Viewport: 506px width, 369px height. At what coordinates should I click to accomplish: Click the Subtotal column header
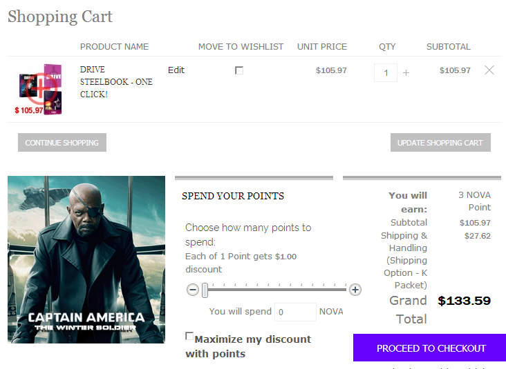448,47
